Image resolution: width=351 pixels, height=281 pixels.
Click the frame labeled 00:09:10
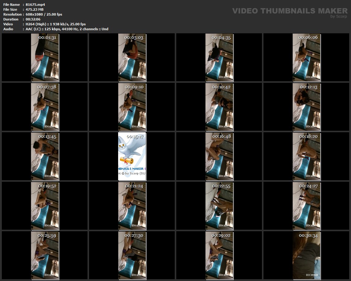(x=132, y=107)
